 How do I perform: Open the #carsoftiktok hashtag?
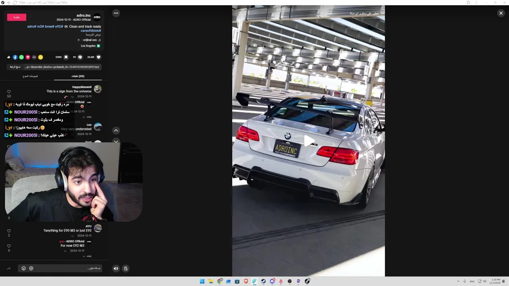pyautogui.click(x=91, y=31)
